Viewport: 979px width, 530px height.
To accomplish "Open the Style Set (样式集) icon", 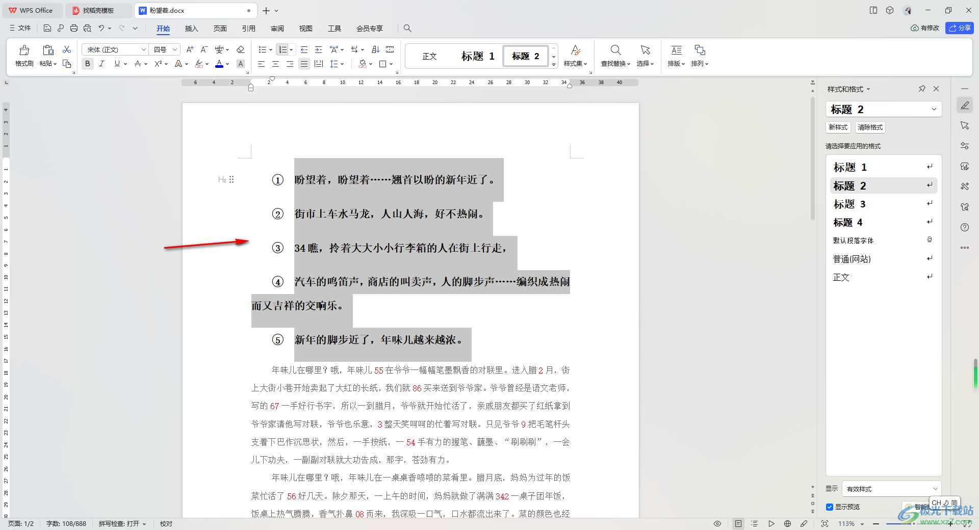I will pyautogui.click(x=576, y=50).
